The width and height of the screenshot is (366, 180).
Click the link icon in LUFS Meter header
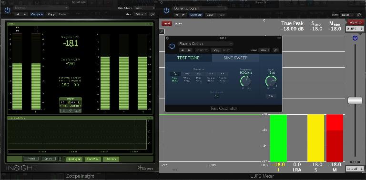coord(359,15)
